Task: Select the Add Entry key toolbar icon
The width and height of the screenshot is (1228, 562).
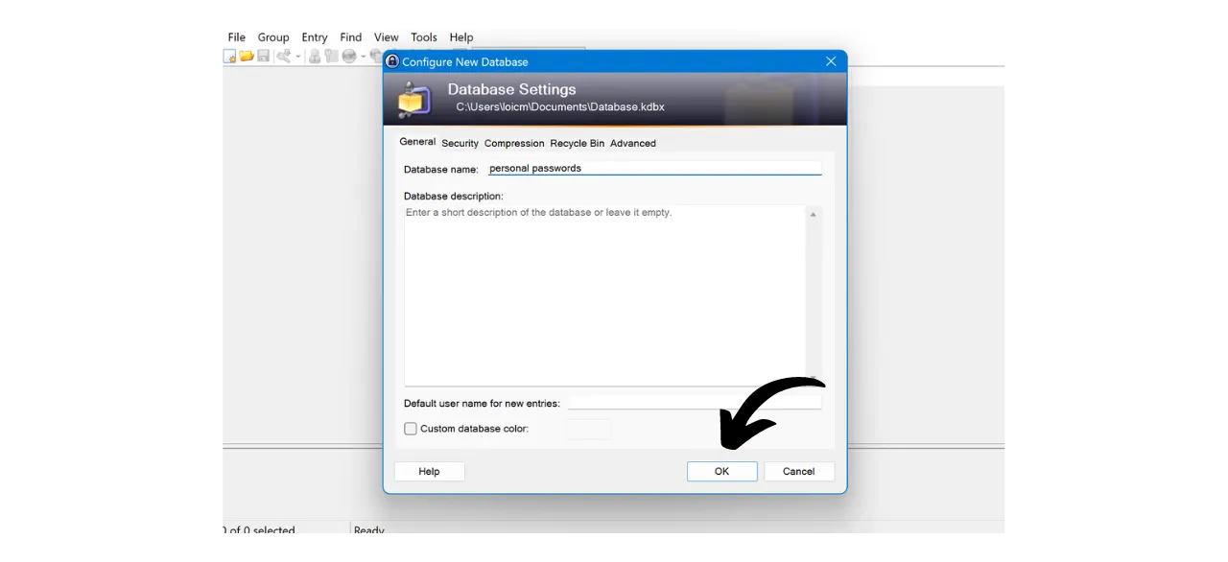Action: click(283, 56)
